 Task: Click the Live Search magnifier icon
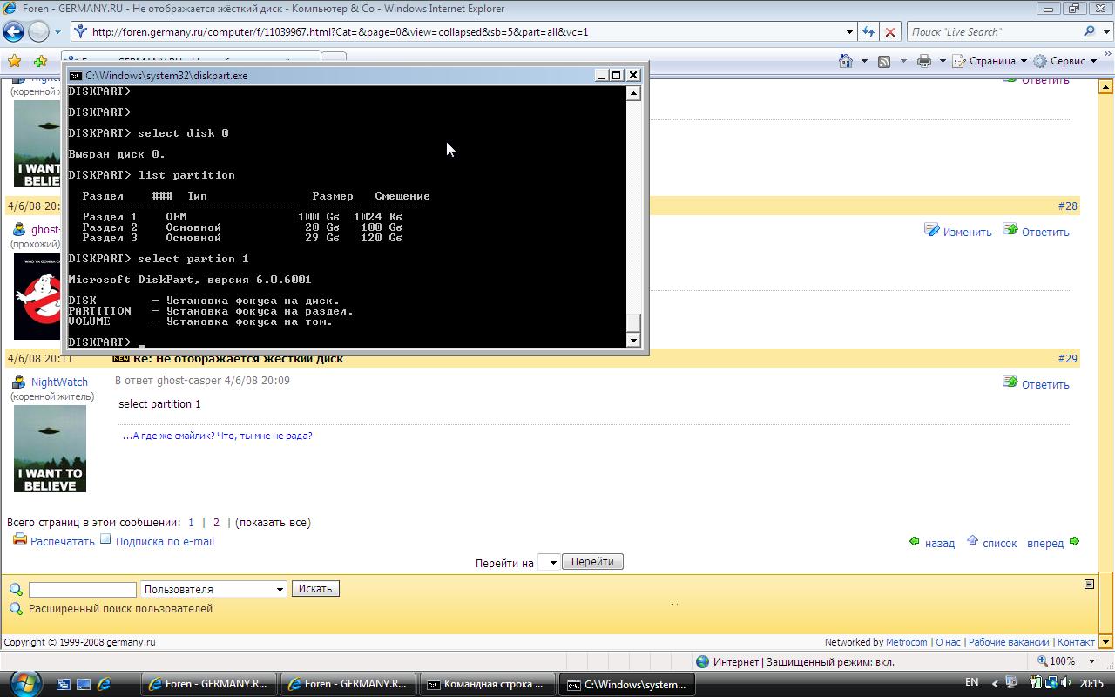click(x=1090, y=32)
